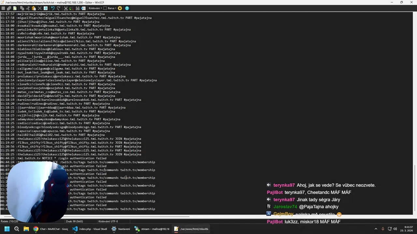This screenshot has height=234, width=417.
Task: Open File Explorer from the taskbar
Action: click(x=26, y=229)
